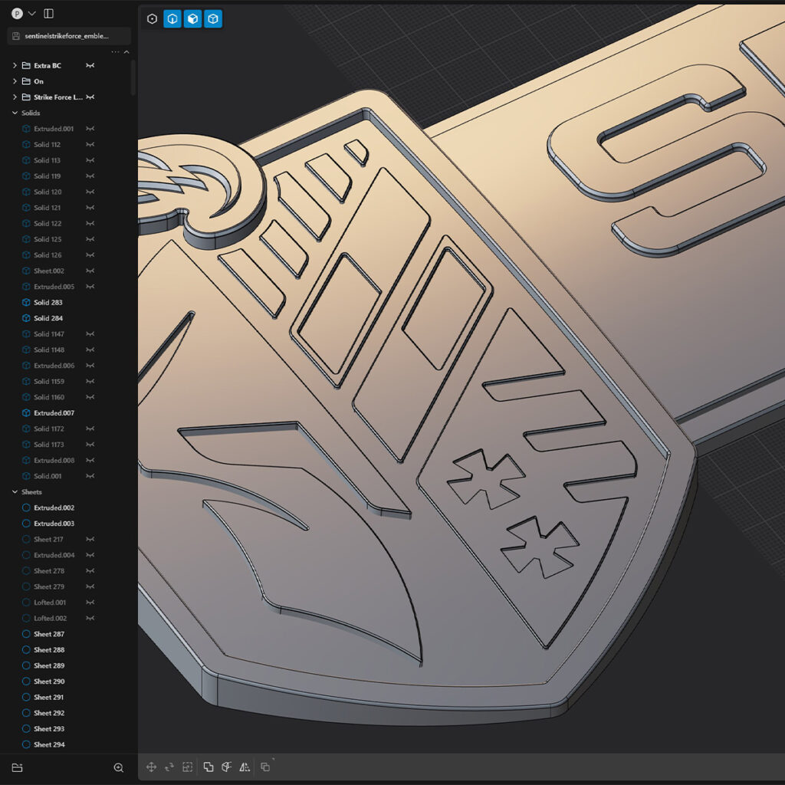
Task: Open the profile dropdown arrow next to P
Action: point(31,13)
